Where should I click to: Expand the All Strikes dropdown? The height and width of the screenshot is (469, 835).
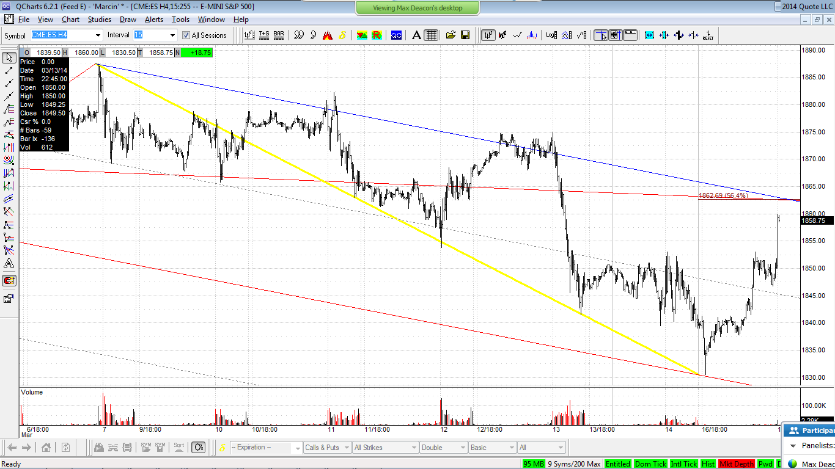point(413,448)
